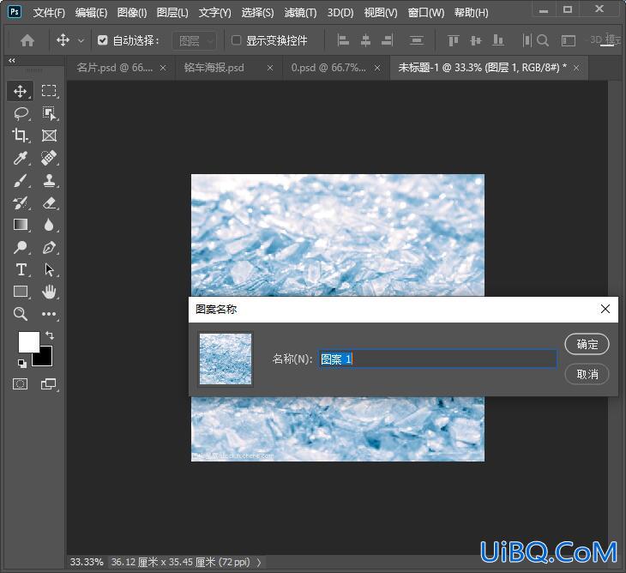626x573 pixels.
Task: Select the Rectangular Marquee tool
Action: [x=49, y=91]
